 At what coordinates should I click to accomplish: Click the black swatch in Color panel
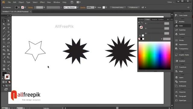(141, 39)
